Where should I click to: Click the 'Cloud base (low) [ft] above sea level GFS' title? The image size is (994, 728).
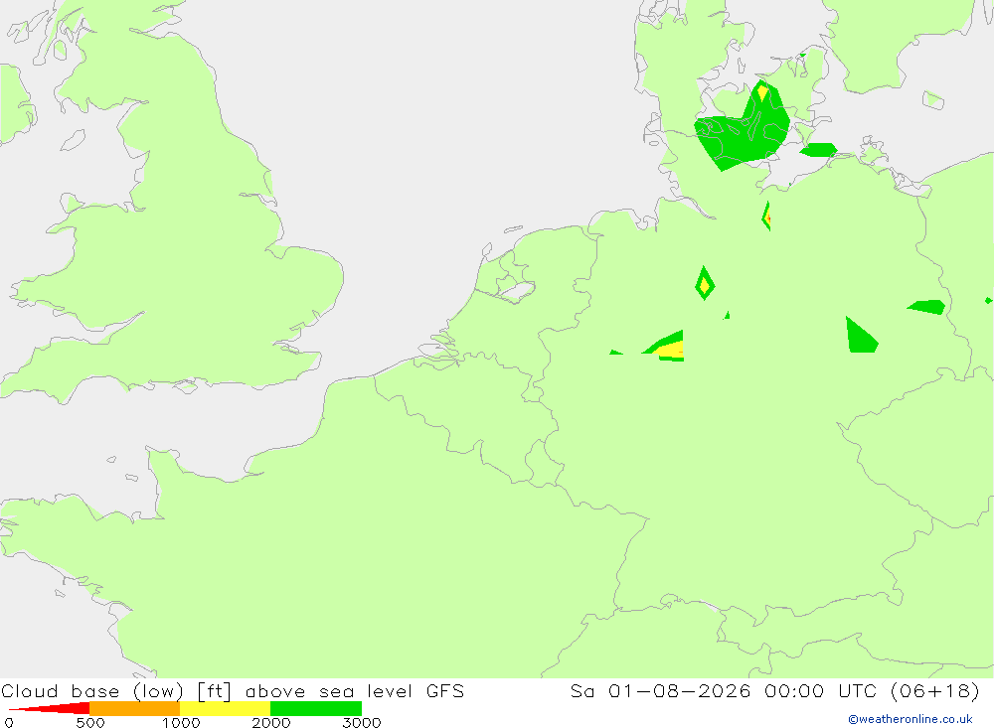[233, 691]
